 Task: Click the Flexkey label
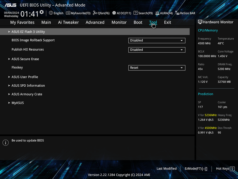coord(17,68)
